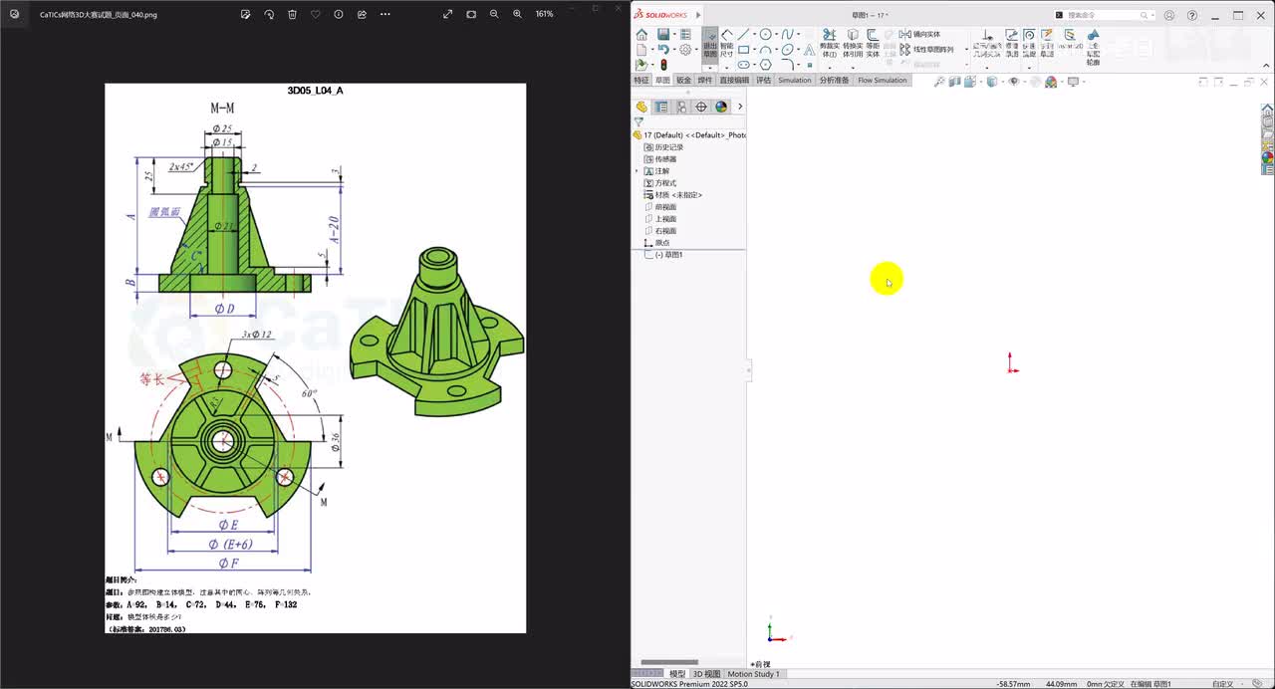The image size is (1275, 689).
Task: Select 前视面 plane in feature tree
Action: (x=661, y=207)
